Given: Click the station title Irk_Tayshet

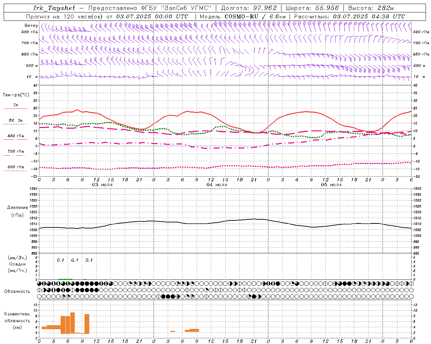Looking at the screenshot, I should pyautogui.click(x=55, y=8).
